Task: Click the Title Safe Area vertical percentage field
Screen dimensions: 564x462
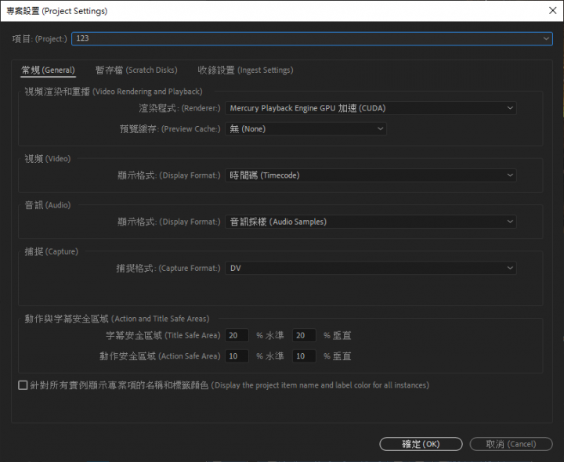Action: 304,335
